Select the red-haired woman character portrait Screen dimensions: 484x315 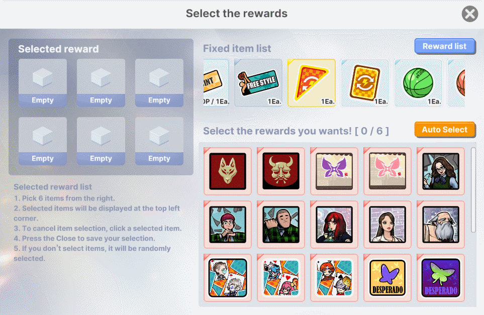coord(334,224)
